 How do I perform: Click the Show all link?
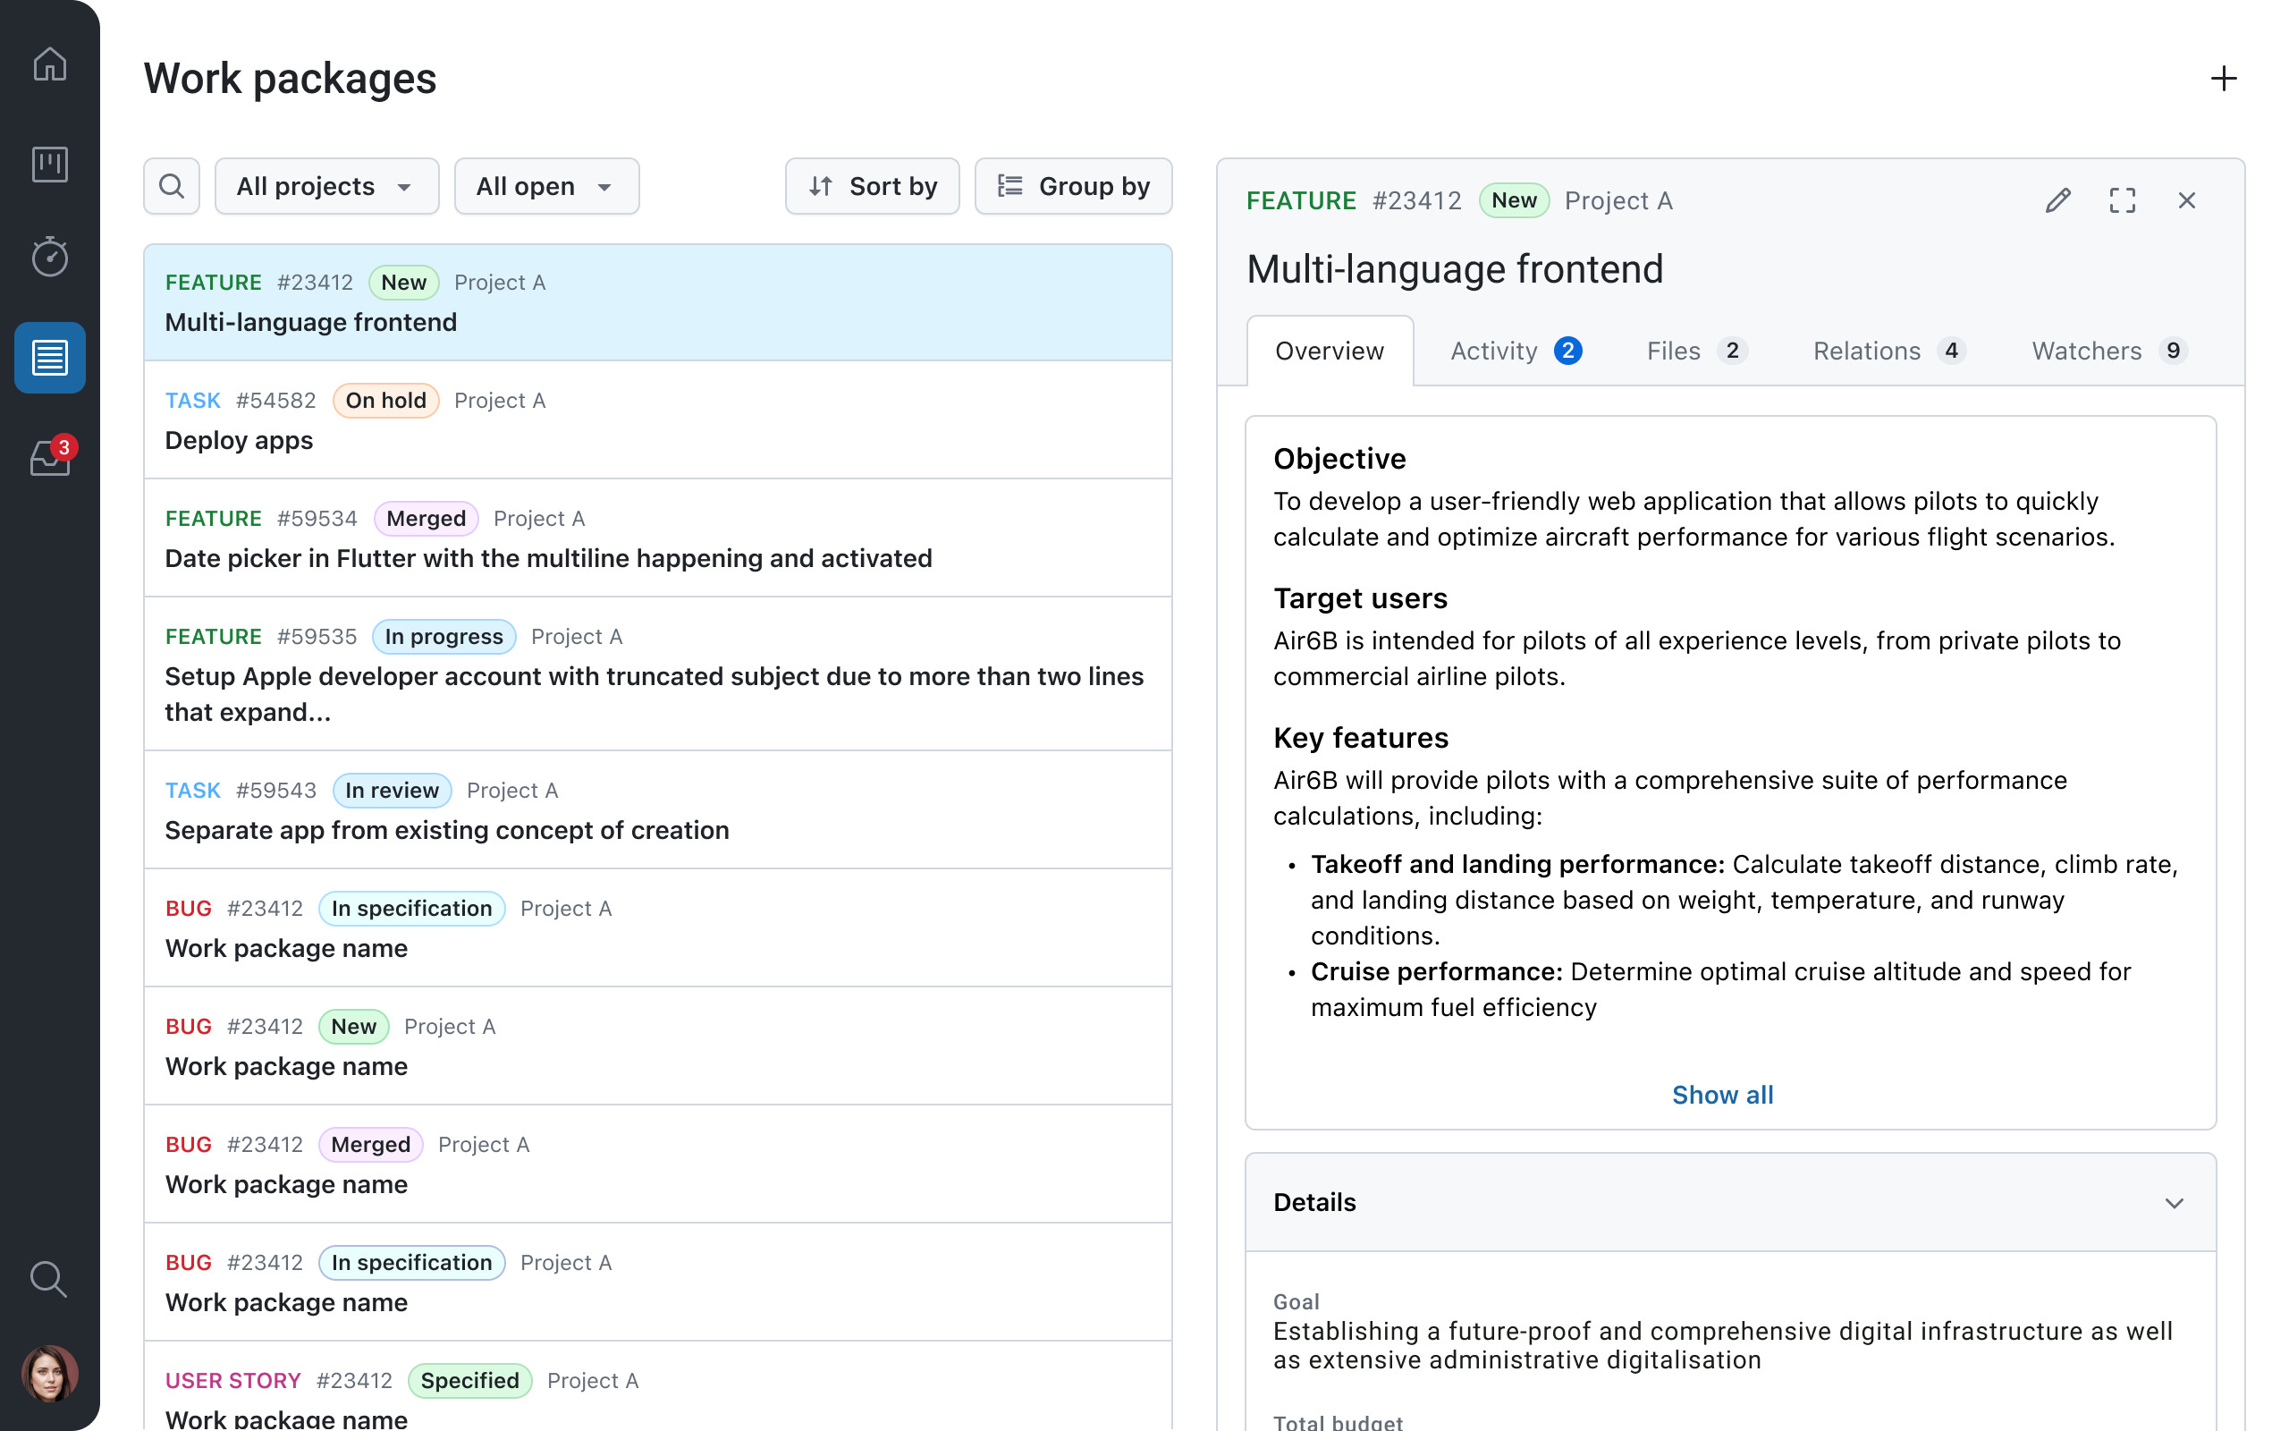coord(1722,1094)
